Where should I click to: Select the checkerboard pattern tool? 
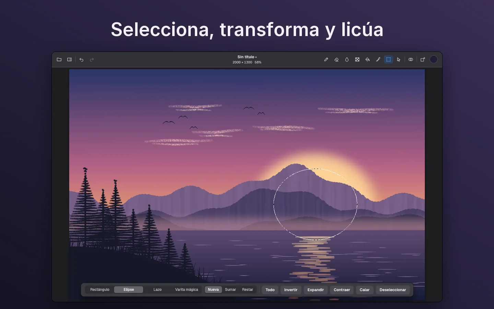357,59
